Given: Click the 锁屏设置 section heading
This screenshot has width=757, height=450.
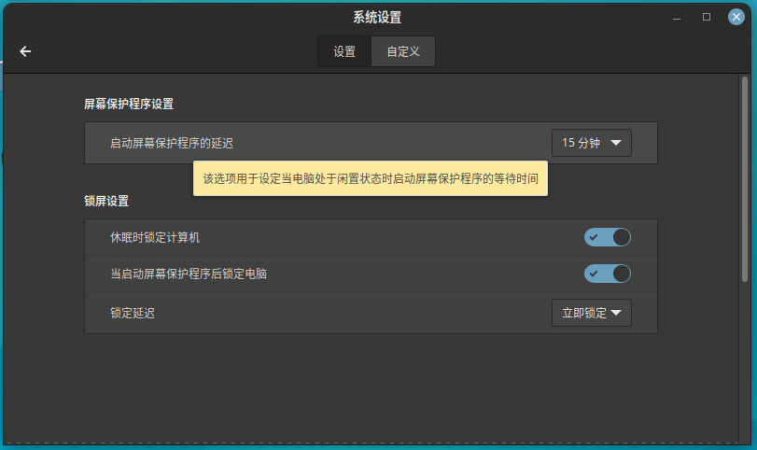Looking at the screenshot, I should click(x=106, y=201).
